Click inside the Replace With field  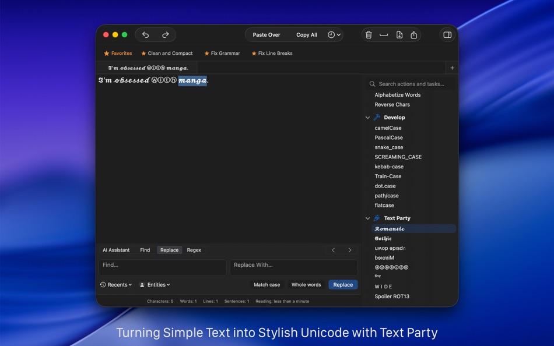pos(294,267)
